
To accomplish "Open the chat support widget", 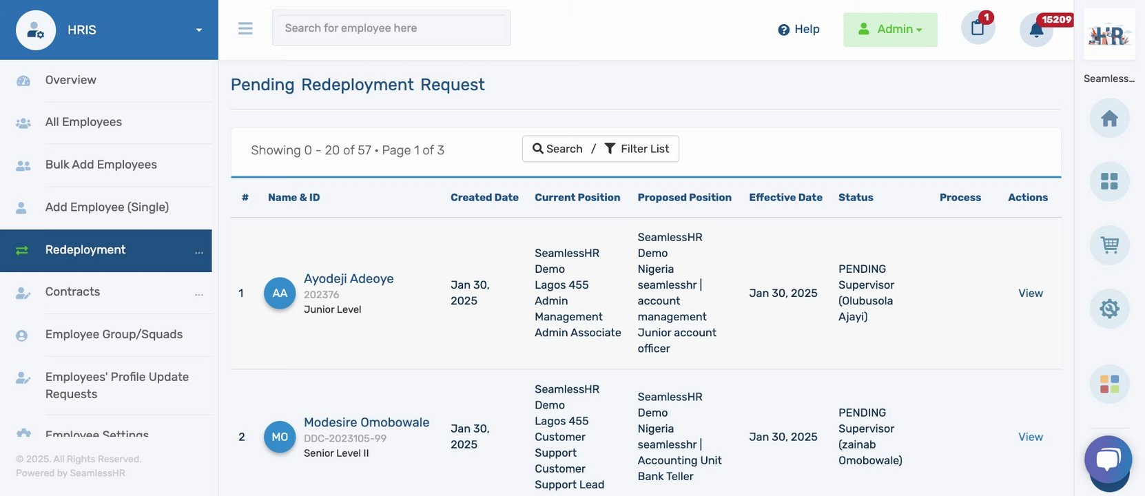I will point(1108,459).
